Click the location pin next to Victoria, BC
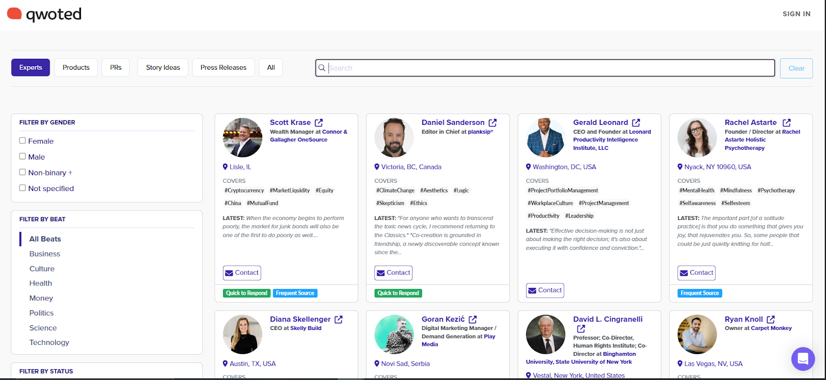The width and height of the screenshot is (826, 380). click(377, 167)
